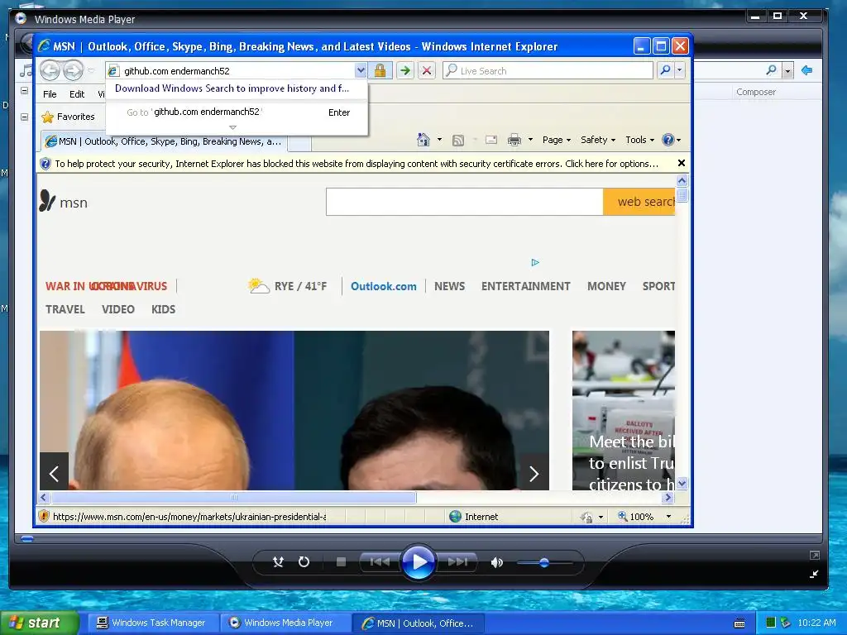The image size is (847, 635).
Task: Open the Live Search provider dropdown
Action: (680, 70)
